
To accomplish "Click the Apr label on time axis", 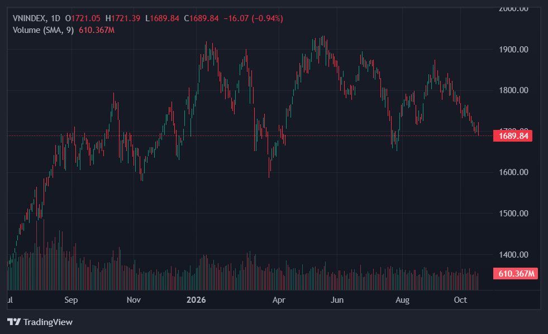I will tap(279, 300).
